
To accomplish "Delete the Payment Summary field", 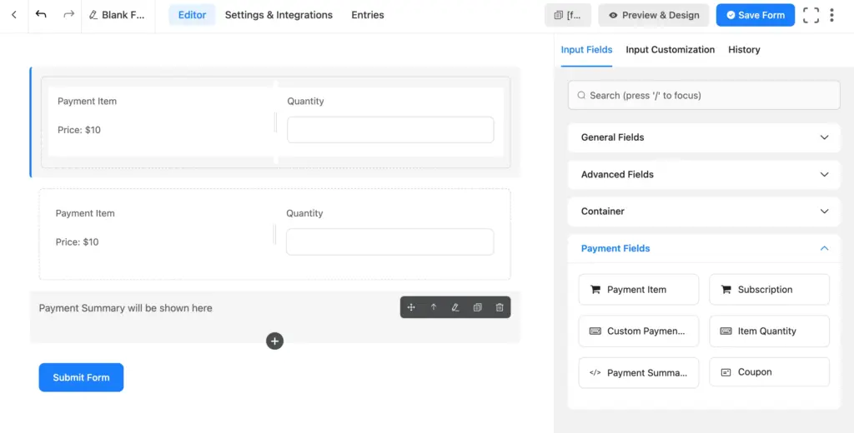I will click(x=500, y=307).
